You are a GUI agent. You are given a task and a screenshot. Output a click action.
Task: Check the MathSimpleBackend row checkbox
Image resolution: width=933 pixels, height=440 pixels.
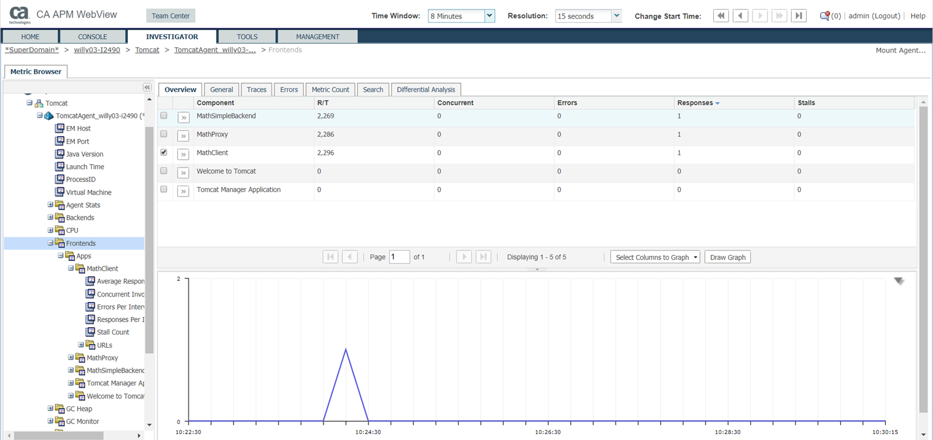click(164, 116)
